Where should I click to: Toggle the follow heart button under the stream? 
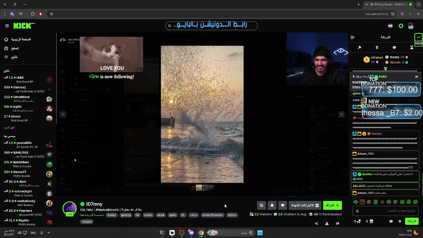[x=283, y=205]
